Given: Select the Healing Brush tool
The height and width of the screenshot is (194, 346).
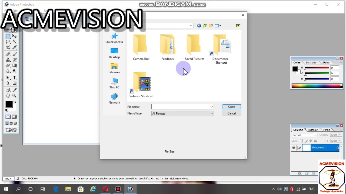Looking at the screenshot, I should tap(8, 54).
